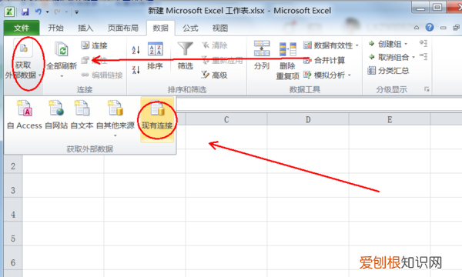Image resolution: width=462 pixels, height=277 pixels.
Task: Click Remove Duplicates (删除重复项)
Action: 287,60
